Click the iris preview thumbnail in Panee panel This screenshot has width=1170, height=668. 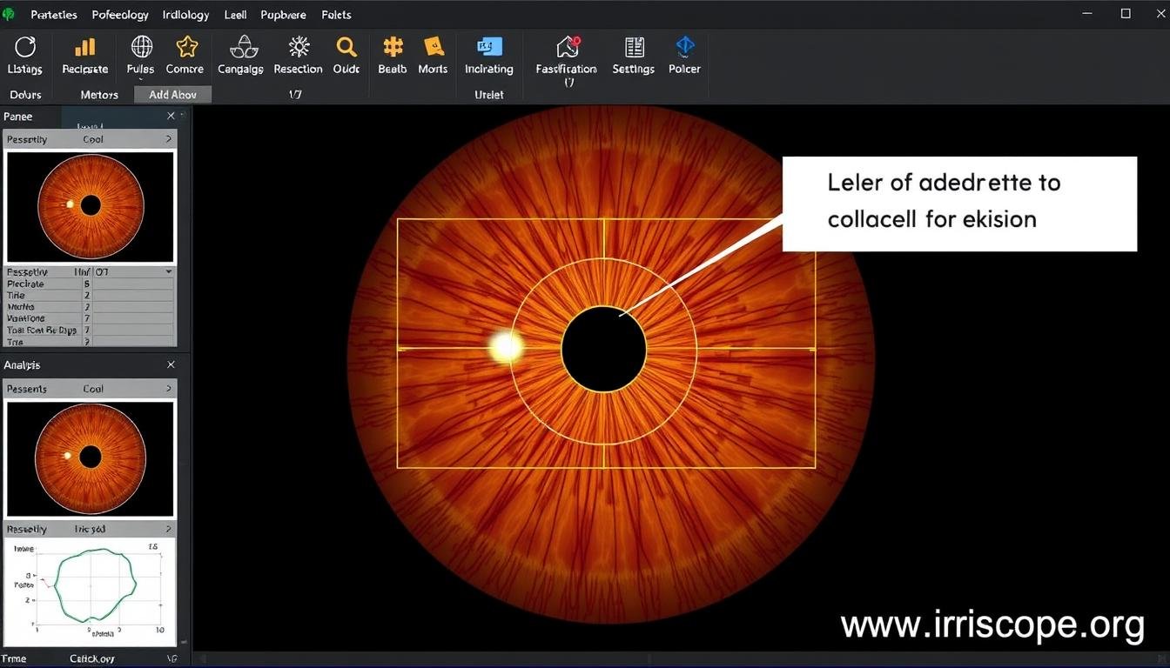[90, 206]
